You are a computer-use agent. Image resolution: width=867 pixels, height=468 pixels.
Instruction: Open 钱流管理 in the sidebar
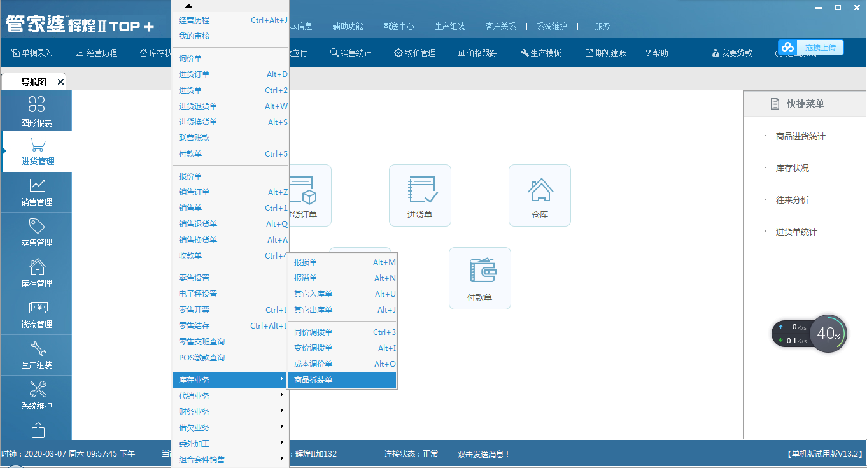[x=37, y=313]
